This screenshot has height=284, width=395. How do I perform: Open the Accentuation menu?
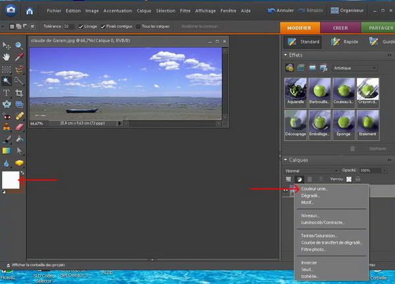coord(118,11)
